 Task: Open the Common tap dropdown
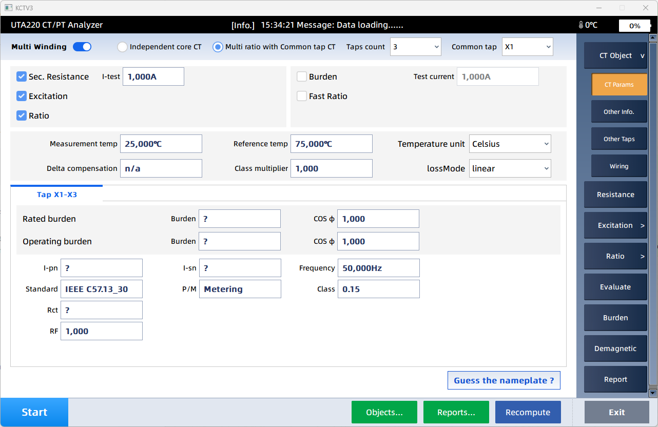(528, 47)
